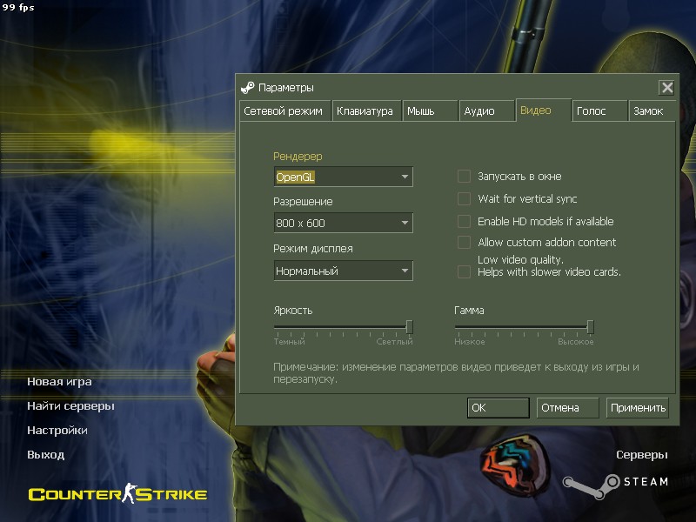Open the Разрешение dropdown arrow
Image resolution: width=696 pixels, height=522 pixels.
click(x=405, y=223)
